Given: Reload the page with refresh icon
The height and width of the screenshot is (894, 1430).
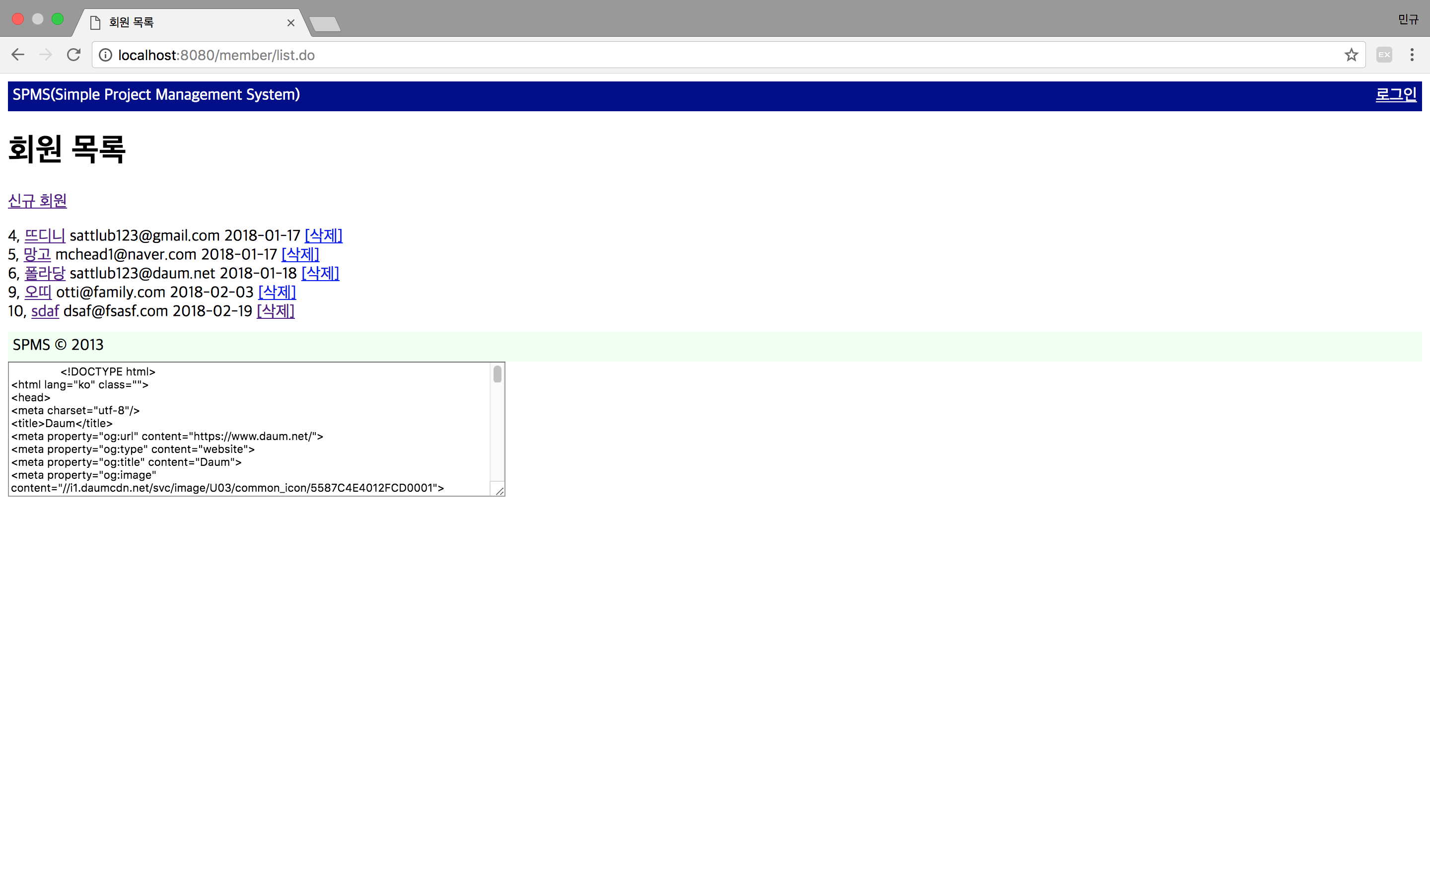Looking at the screenshot, I should coord(73,55).
